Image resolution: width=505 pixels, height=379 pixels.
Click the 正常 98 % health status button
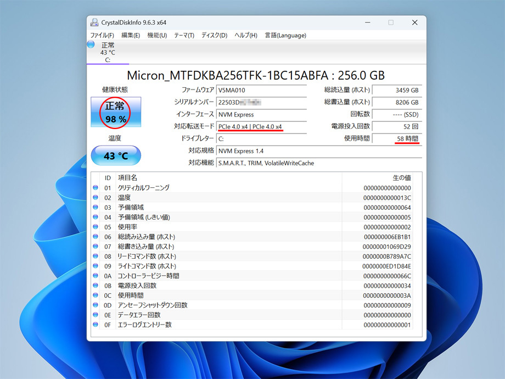click(x=116, y=112)
